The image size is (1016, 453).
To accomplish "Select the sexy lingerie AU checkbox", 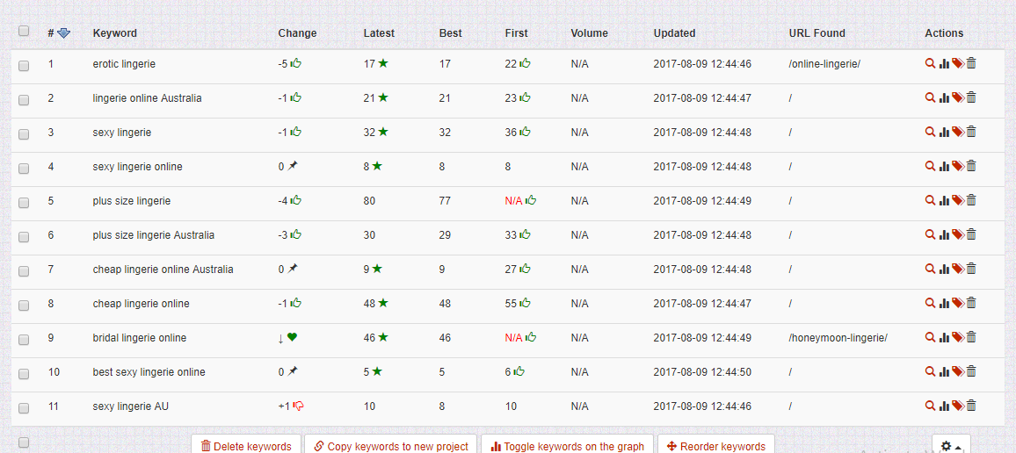I will pyautogui.click(x=24, y=408).
